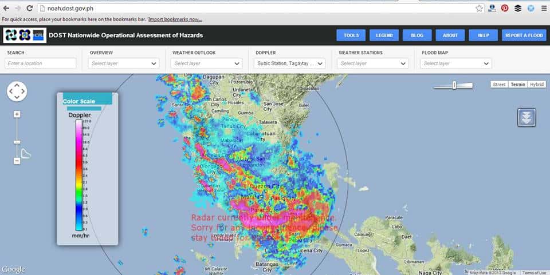Click the Talavera map label
This screenshot has width=550, height=275.
click(268, 122)
